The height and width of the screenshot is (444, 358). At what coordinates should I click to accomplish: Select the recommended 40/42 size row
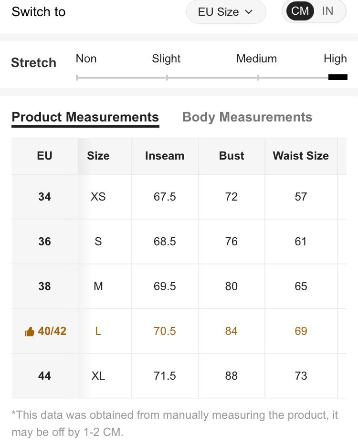tap(52, 331)
